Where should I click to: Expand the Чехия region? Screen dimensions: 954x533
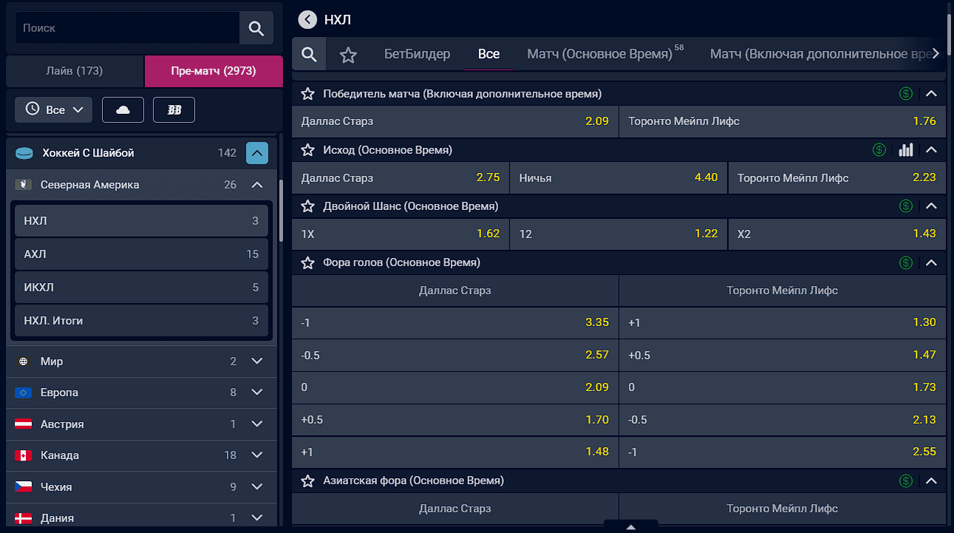click(257, 487)
